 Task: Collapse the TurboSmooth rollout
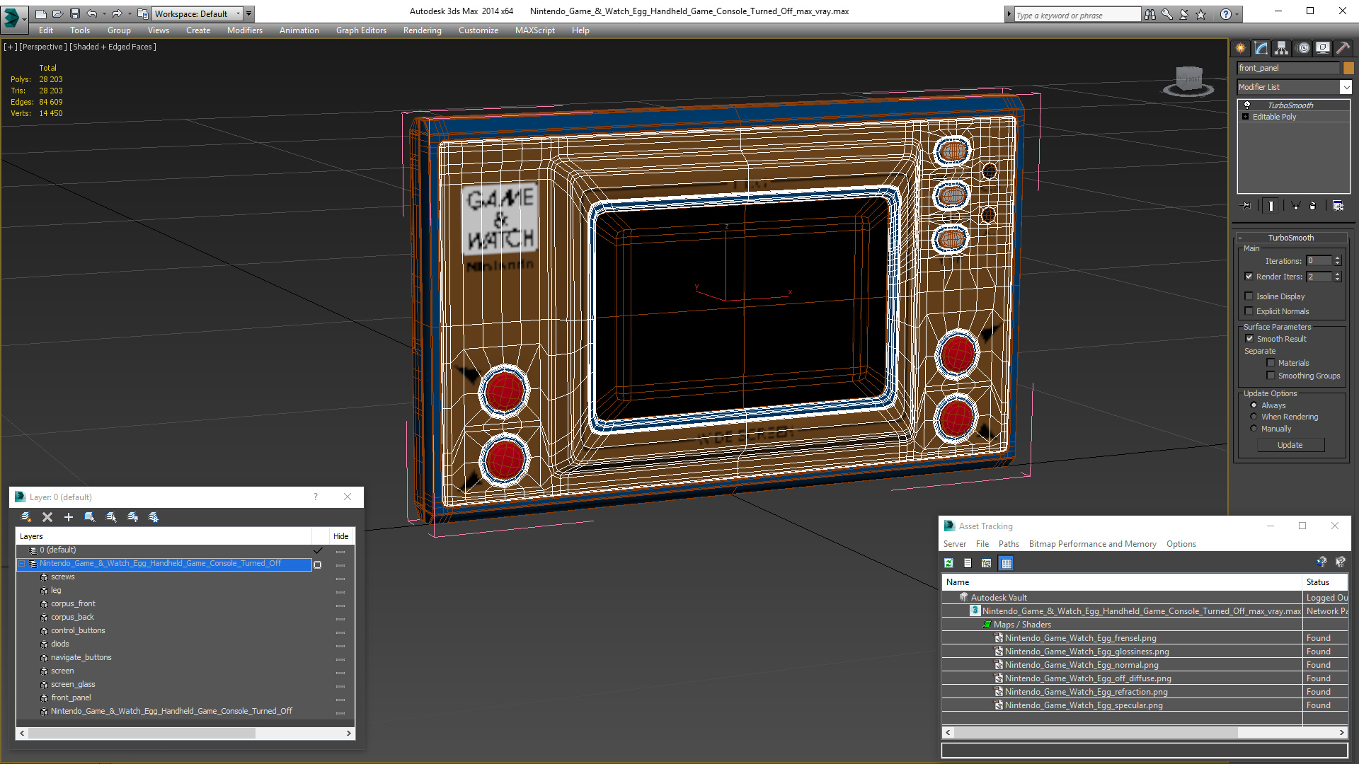click(x=1291, y=238)
